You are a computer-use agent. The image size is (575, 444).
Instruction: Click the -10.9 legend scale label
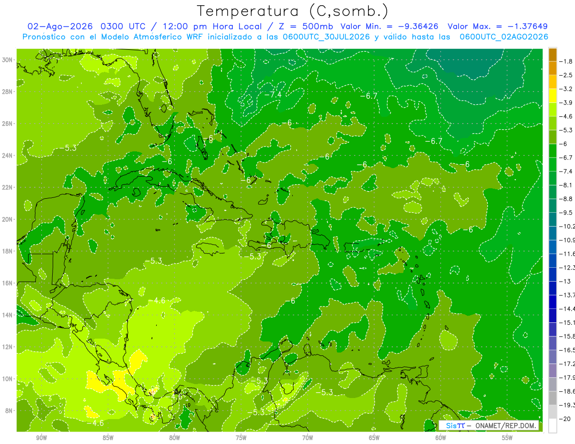tap(567, 240)
